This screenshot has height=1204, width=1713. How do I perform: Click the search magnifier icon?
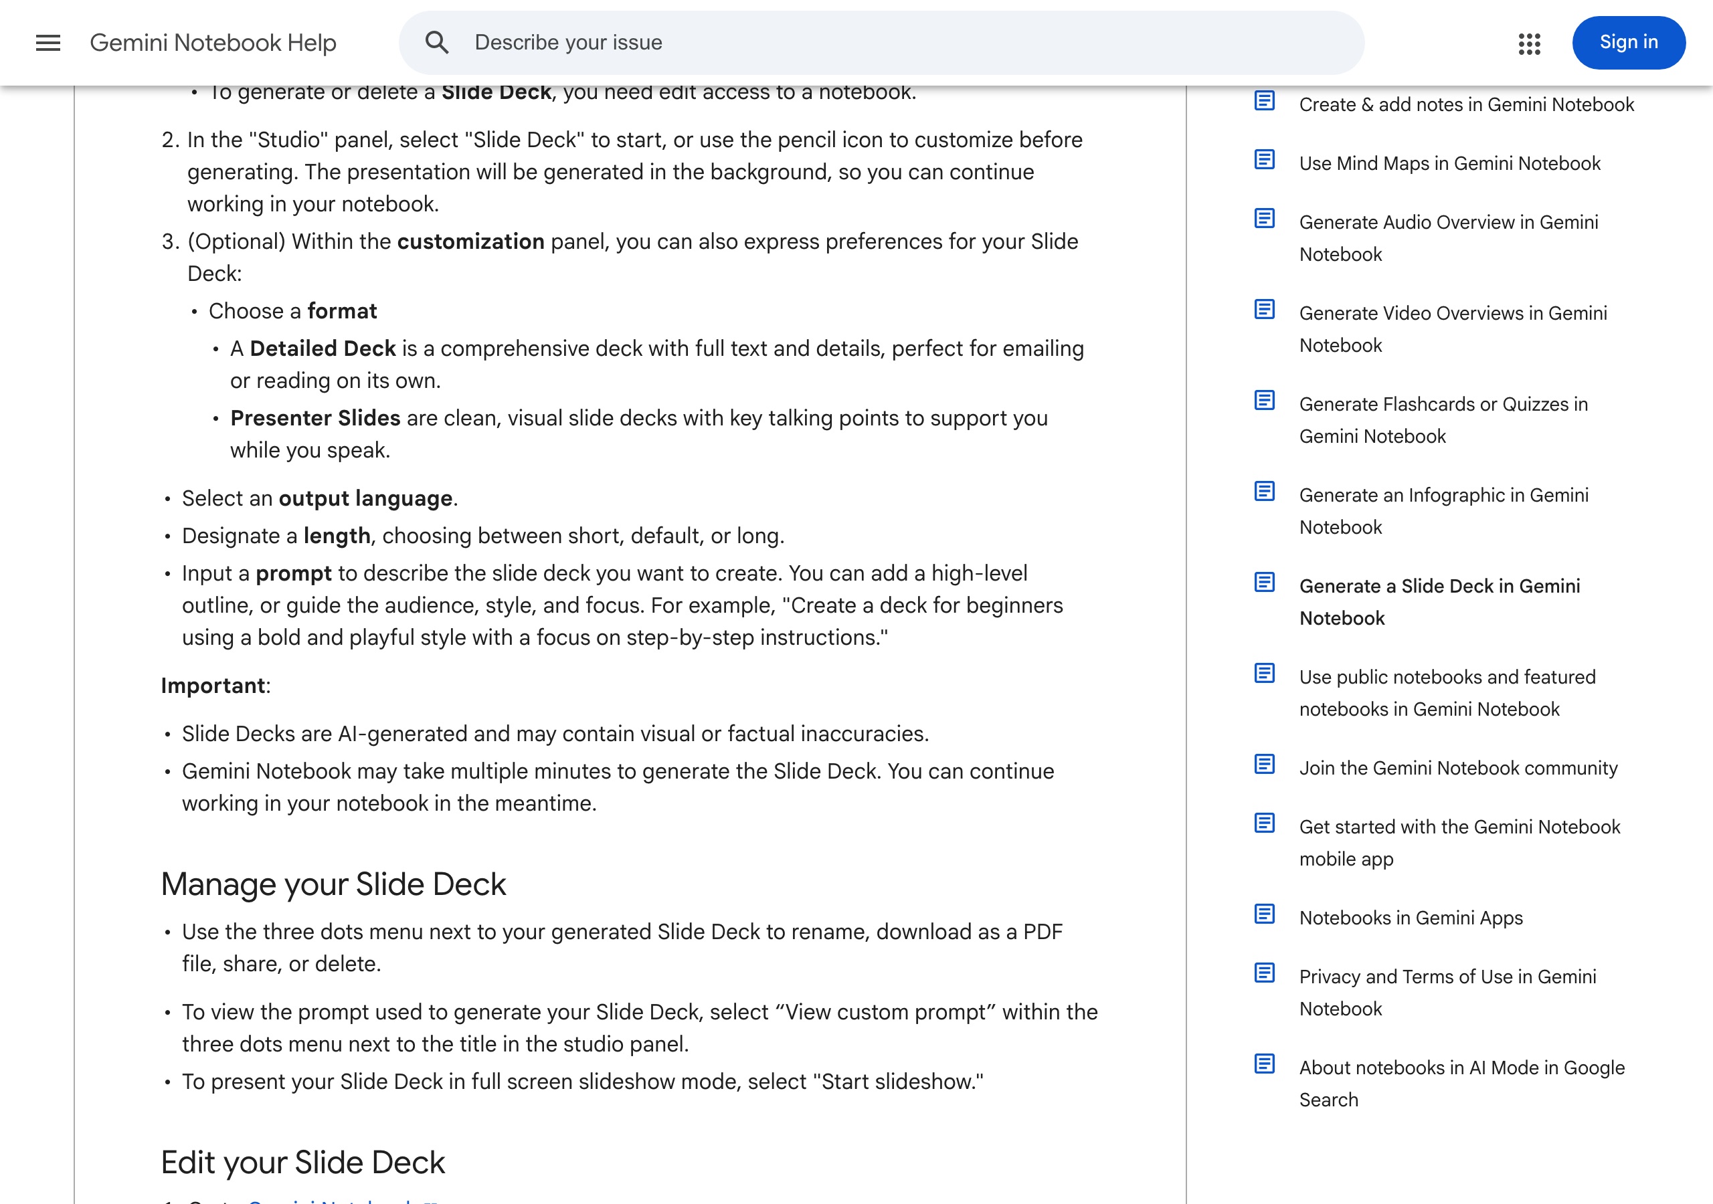(x=437, y=43)
